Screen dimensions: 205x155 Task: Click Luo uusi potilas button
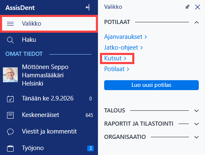point(151,85)
